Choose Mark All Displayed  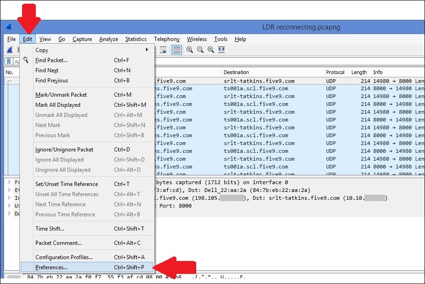coord(87,105)
